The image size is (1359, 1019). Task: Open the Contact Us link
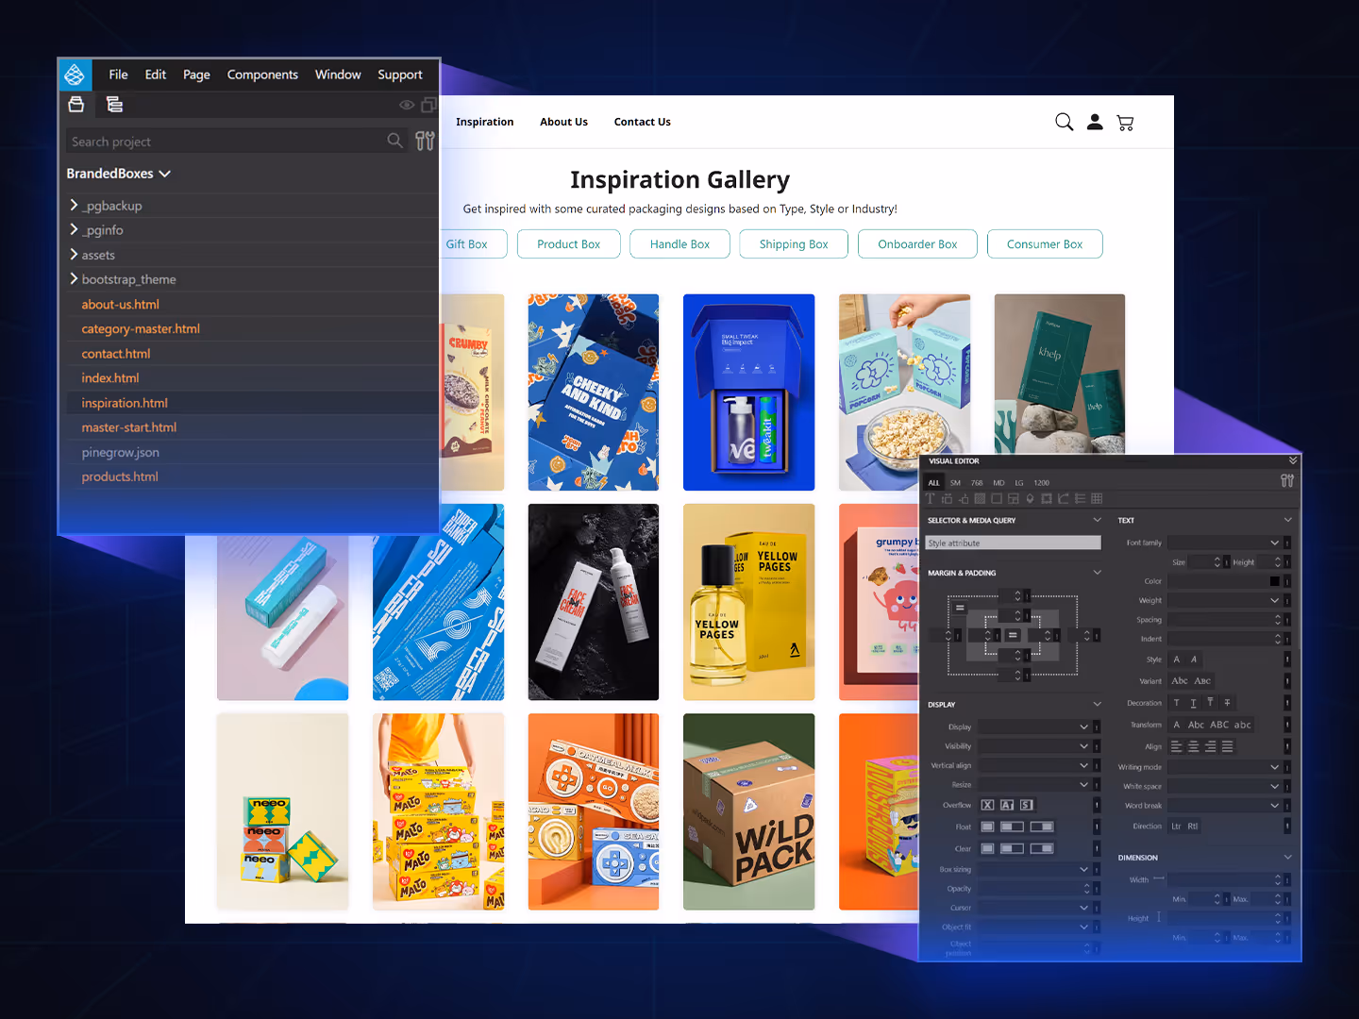tap(642, 122)
